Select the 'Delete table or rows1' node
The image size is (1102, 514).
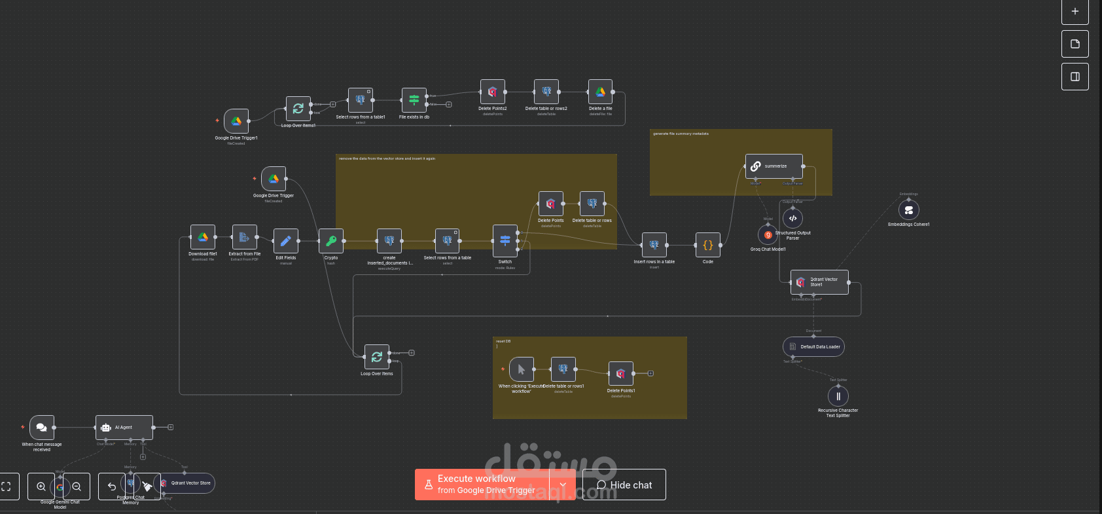(x=563, y=370)
